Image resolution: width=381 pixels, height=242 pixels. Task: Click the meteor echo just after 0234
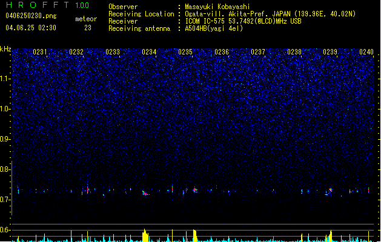(145, 193)
